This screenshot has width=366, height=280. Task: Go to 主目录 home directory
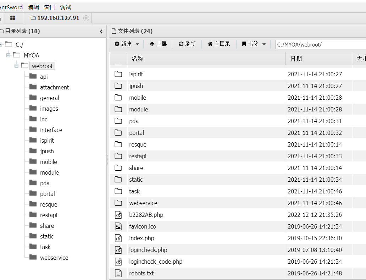[219, 44]
